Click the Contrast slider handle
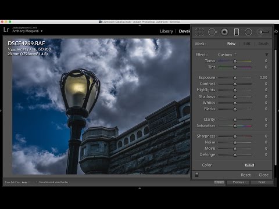279x209 pixels. [x=235, y=84]
